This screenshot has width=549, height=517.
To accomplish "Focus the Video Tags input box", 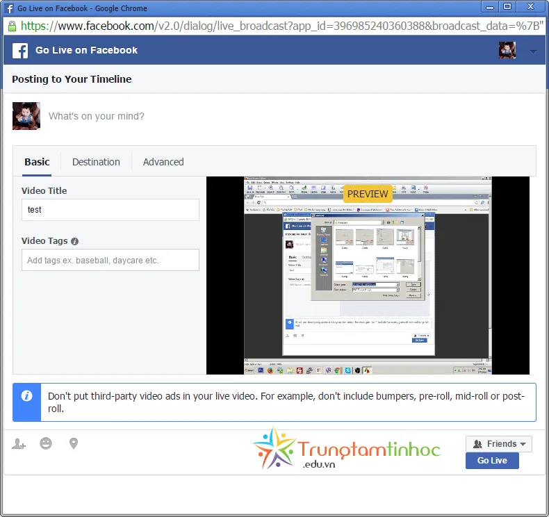I will click(110, 261).
